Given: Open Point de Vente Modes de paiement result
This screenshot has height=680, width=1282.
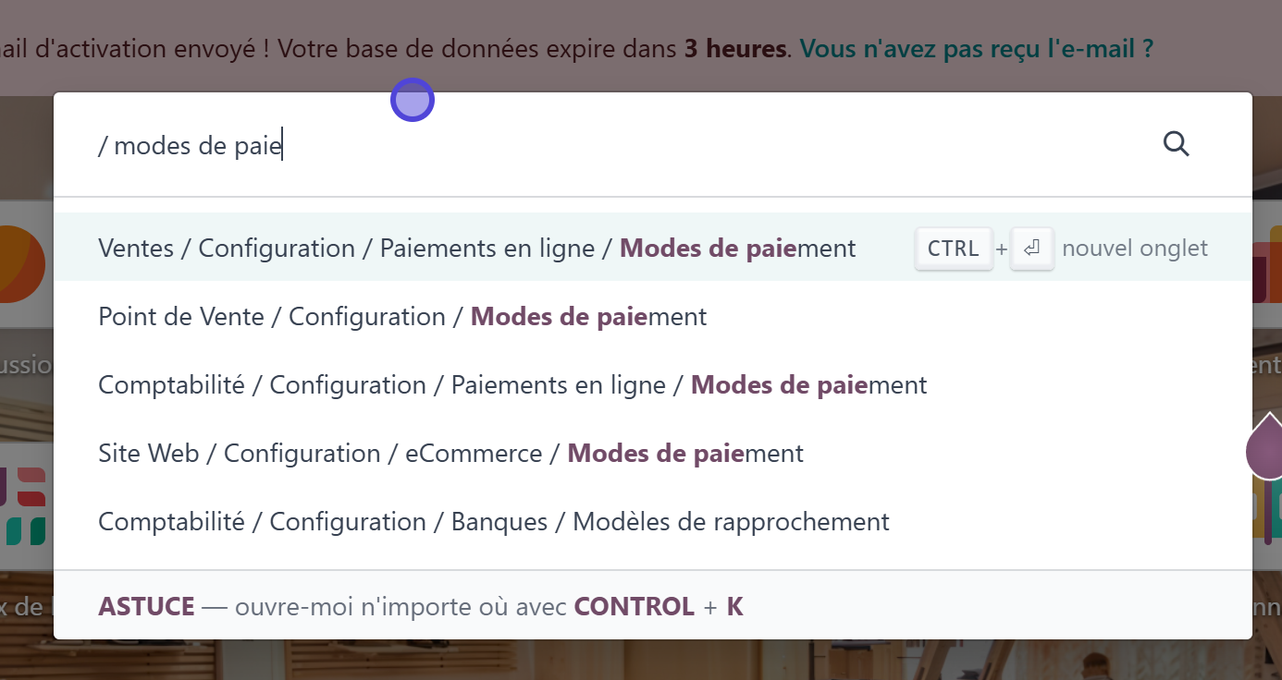Looking at the screenshot, I should tap(402, 317).
